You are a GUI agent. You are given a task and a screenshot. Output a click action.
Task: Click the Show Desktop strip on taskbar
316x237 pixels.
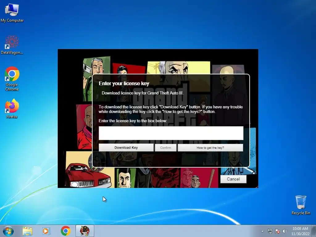[314, 231]
